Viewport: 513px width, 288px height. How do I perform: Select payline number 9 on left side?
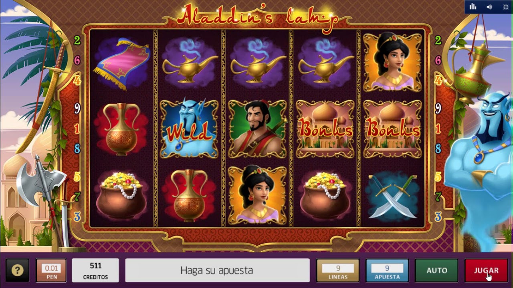[x=77, y=108]
